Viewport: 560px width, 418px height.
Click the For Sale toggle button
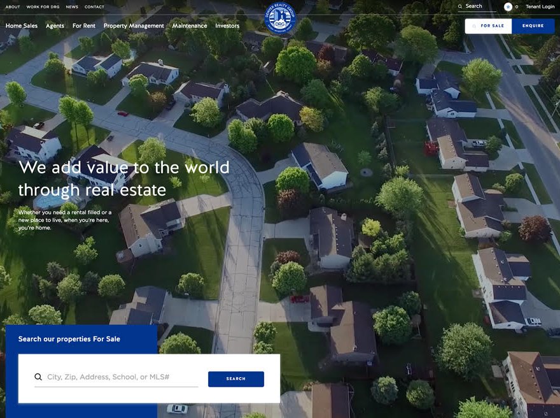(x=488, y=26)
